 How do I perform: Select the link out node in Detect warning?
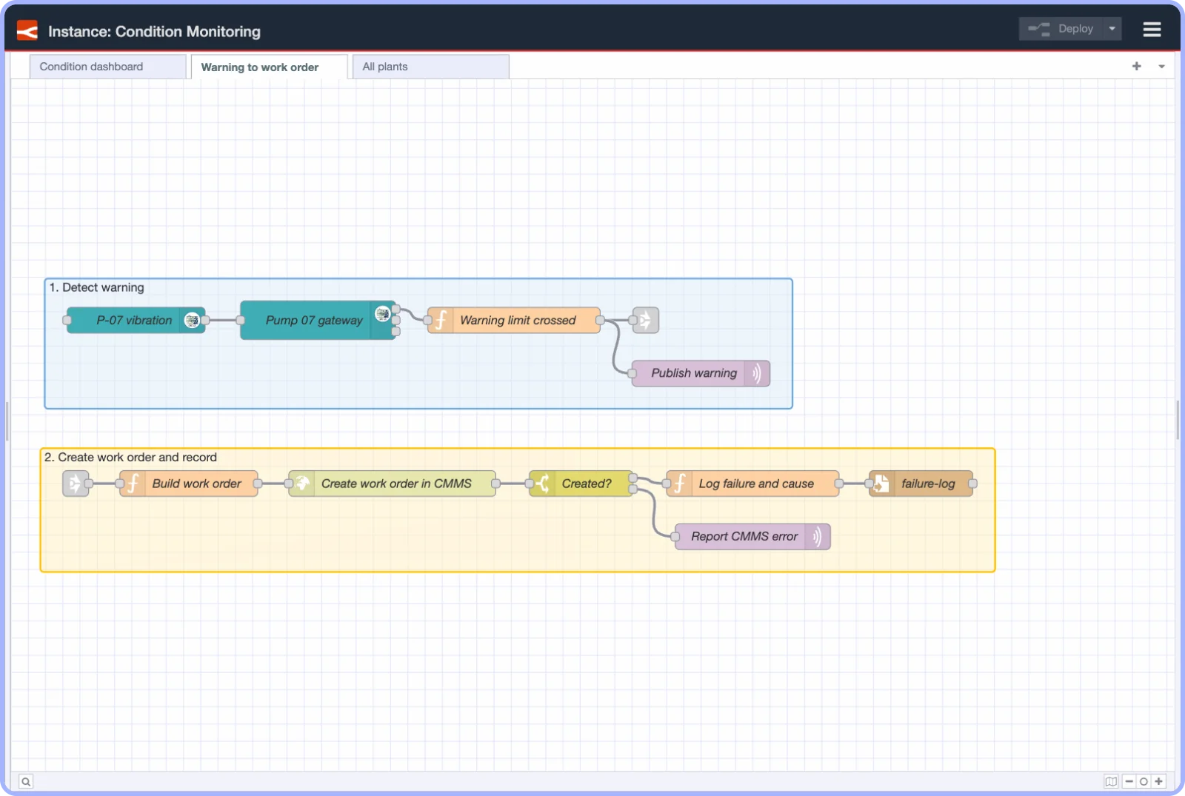tap(646, 321)
